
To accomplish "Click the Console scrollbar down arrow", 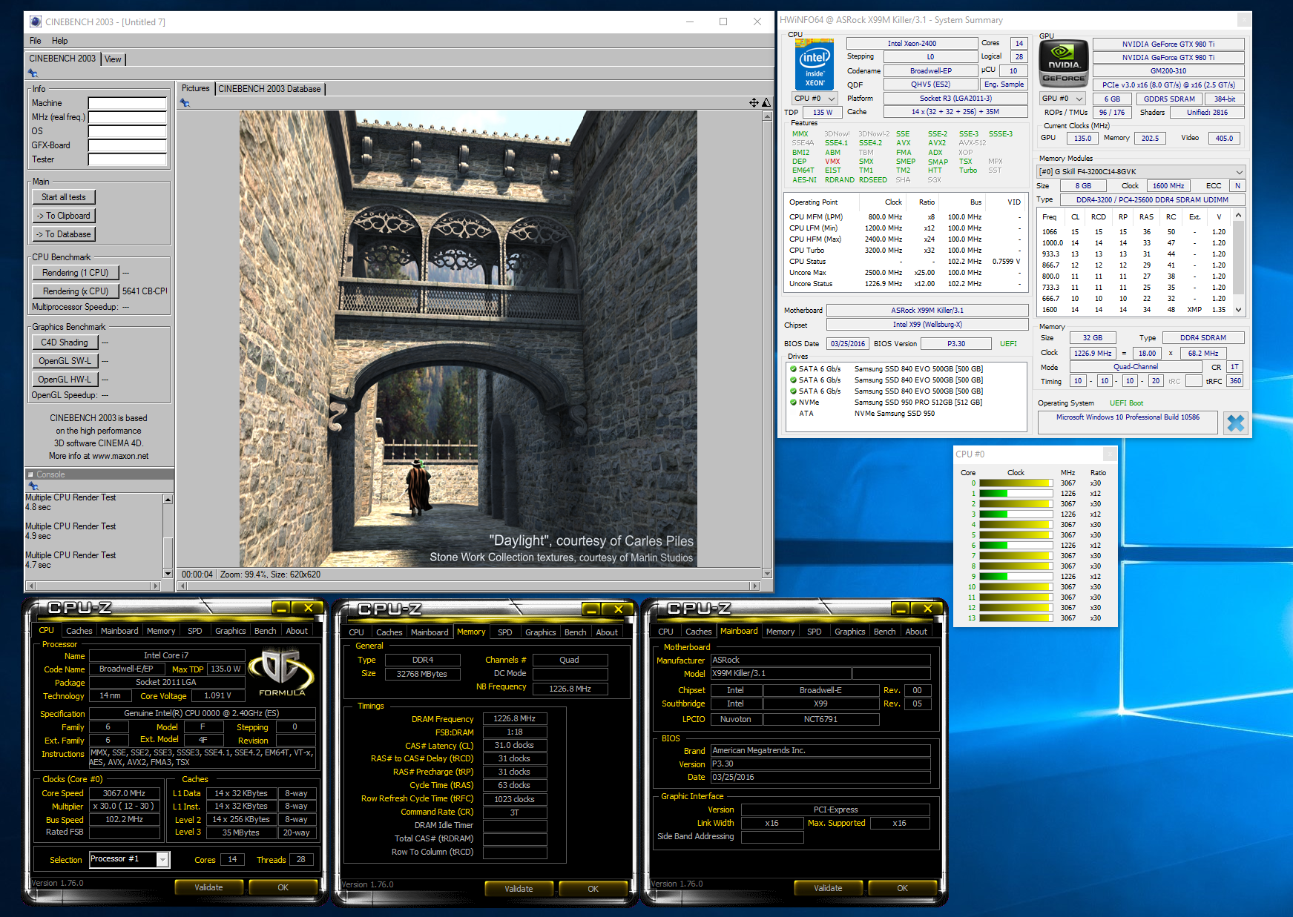I will click(168, 574).
